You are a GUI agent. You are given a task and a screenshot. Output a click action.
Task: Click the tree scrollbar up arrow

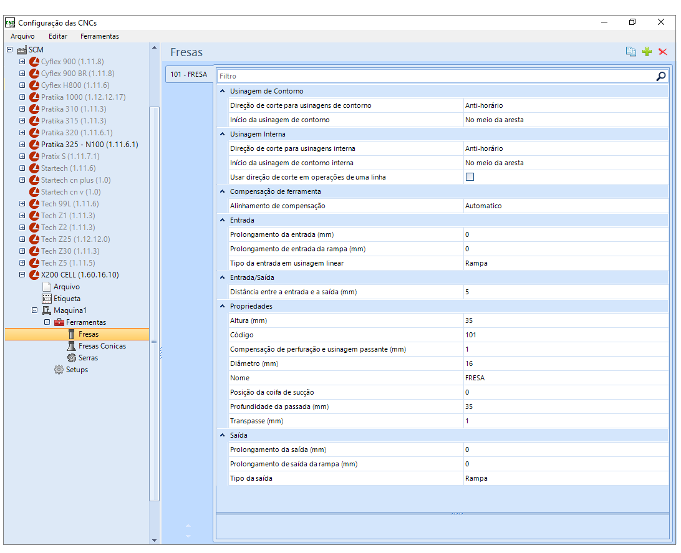point(154,48)
